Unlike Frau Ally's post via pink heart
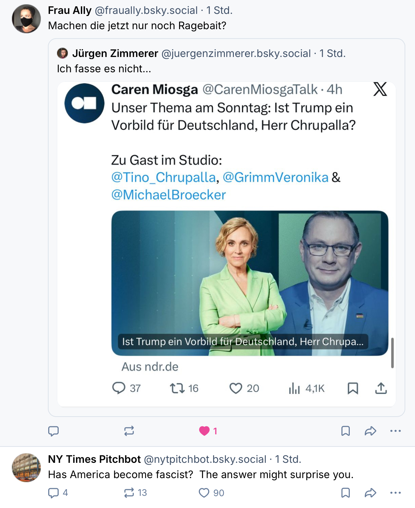 coord(204,431)
